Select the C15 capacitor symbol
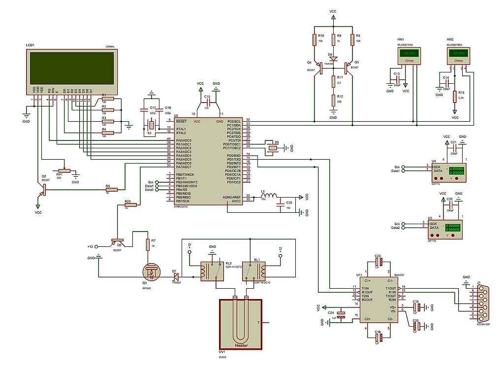Image resolution: width=504 pixels, height=372 pixels. 208,103
